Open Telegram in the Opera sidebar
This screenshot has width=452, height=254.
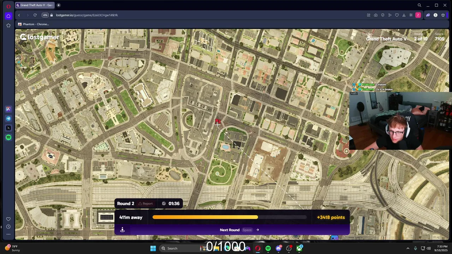(x=8, y=119)
